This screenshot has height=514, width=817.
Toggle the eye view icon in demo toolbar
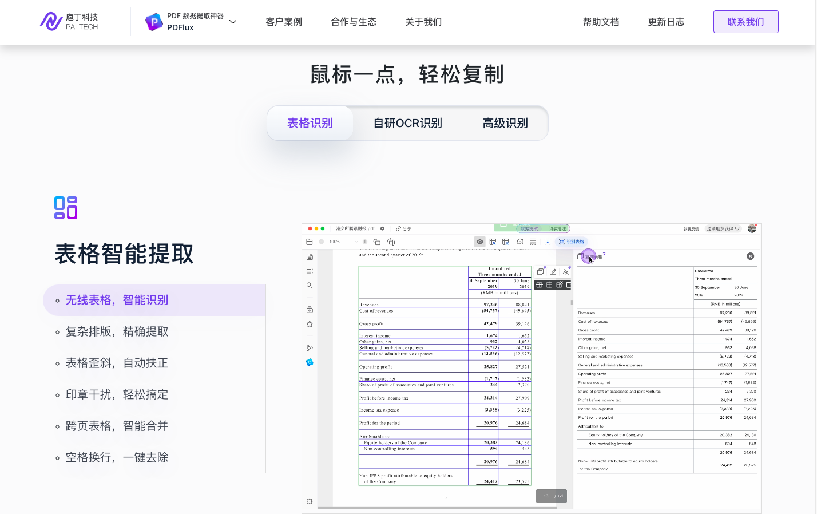pyautogui.click(x=480, y=242)
